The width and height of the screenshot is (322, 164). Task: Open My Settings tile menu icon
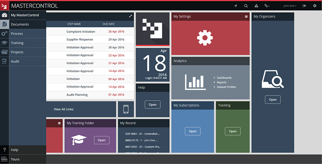pyautogui.click(x=246, y=16)
